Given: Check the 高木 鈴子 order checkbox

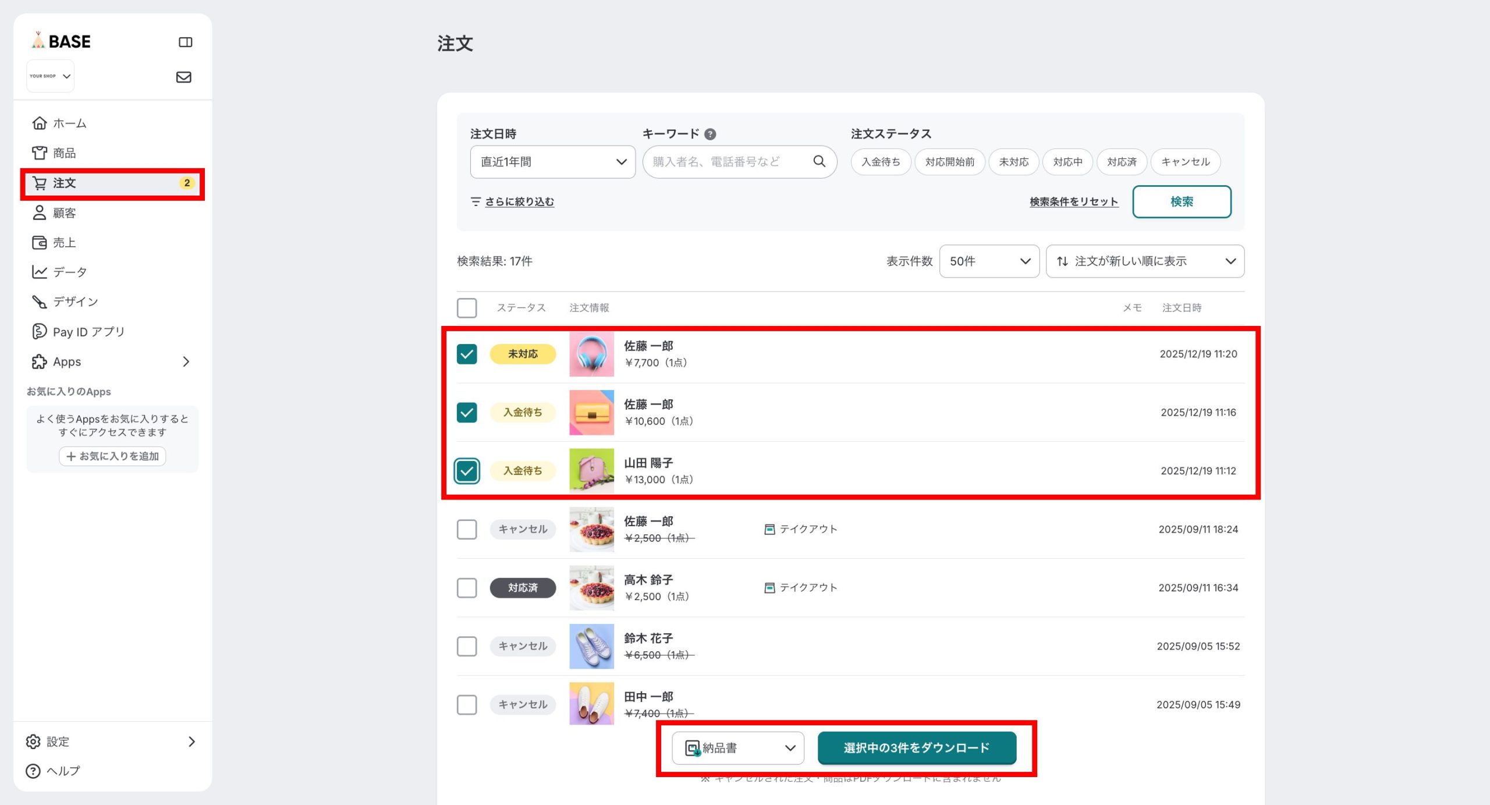Looking at the screenshot, I should (x=466, y=587).
